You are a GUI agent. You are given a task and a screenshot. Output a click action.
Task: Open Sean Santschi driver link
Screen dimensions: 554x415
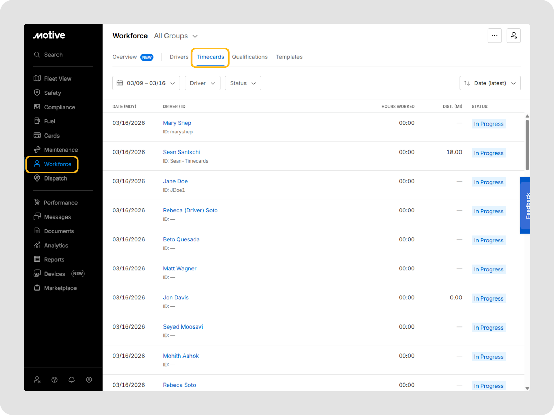pos(181,152)
